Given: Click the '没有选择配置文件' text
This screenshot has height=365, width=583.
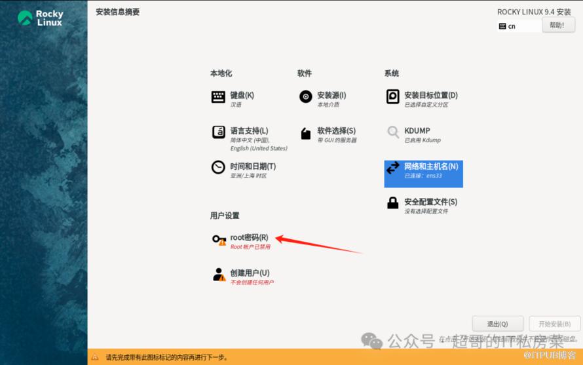Looking at the screenshot, I should 426,212.
